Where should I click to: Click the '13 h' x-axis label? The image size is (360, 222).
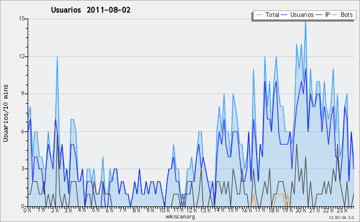205,210
